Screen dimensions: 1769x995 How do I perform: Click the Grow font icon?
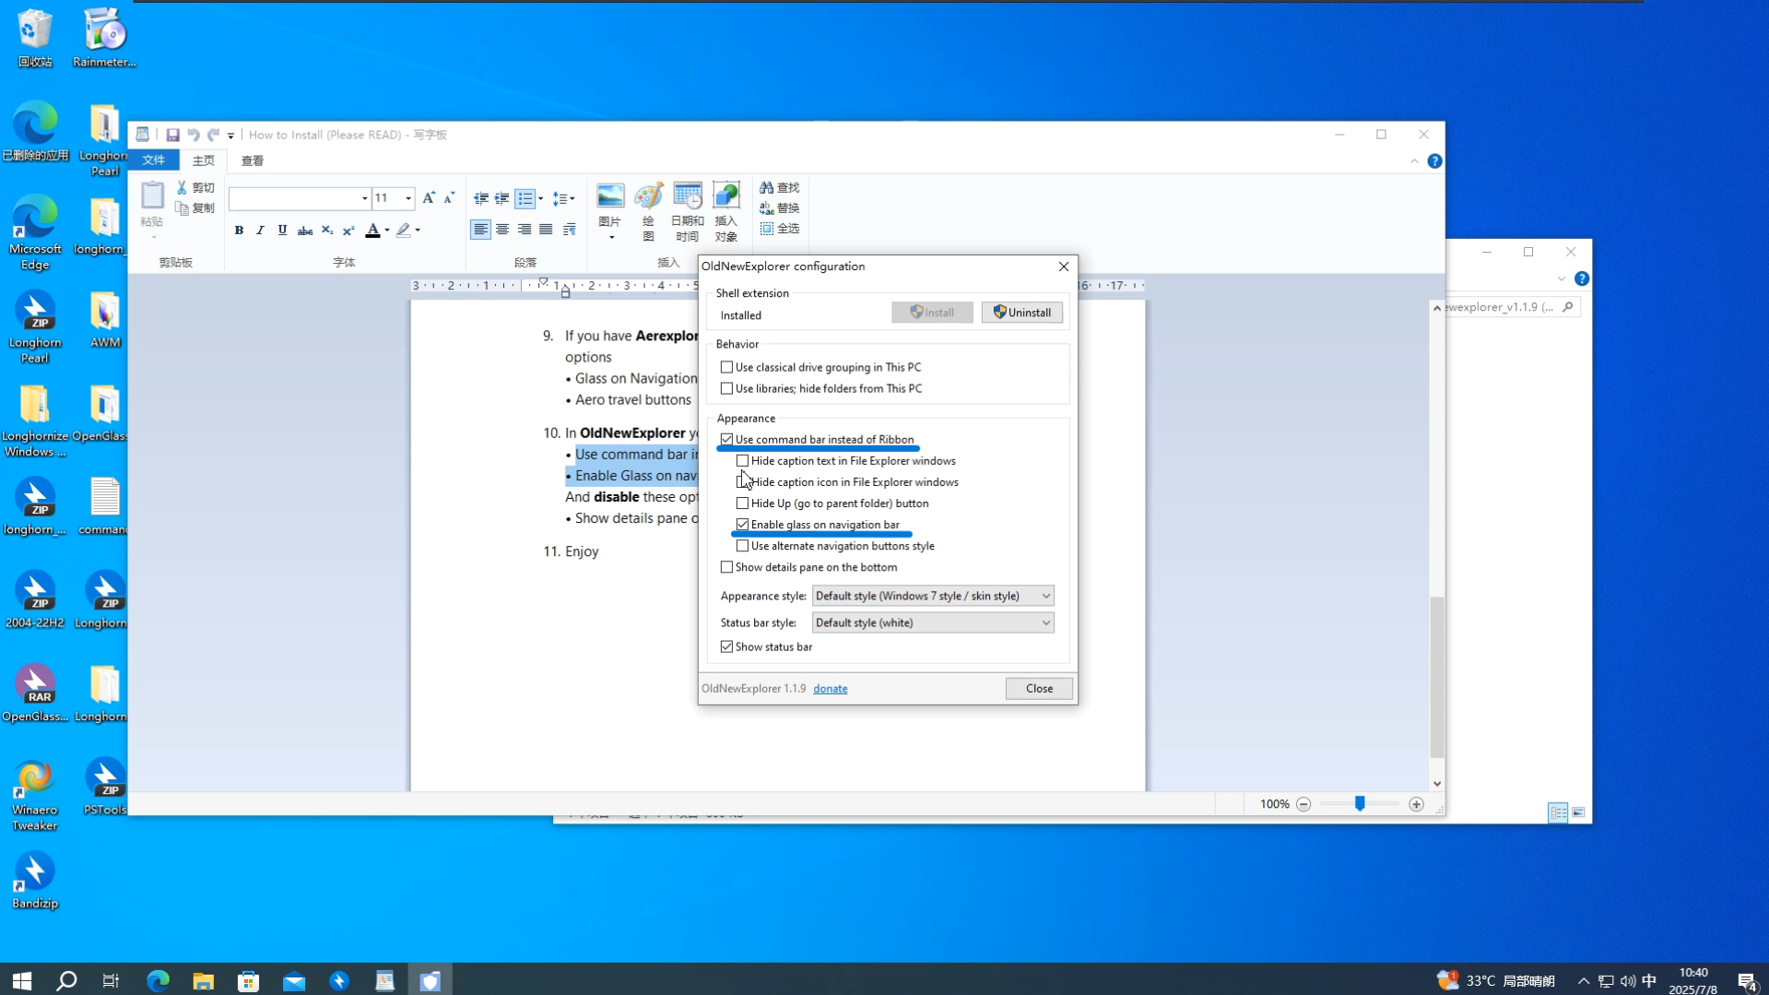(x=429, y=198)
